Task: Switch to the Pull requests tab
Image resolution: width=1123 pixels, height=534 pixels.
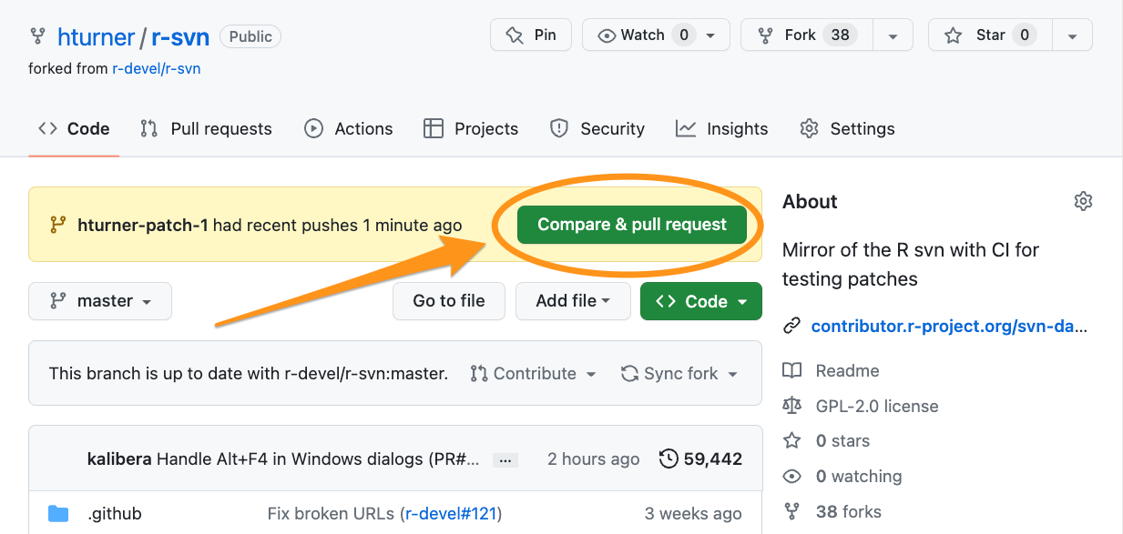Action: tap(206, 128)
